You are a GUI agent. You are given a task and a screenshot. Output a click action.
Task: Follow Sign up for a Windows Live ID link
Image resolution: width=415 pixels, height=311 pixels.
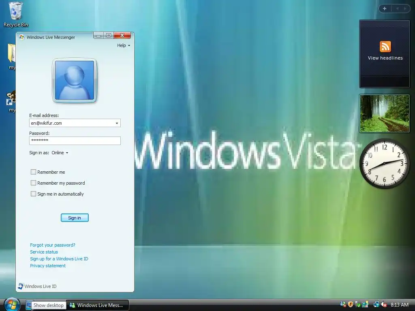[59, 259]
